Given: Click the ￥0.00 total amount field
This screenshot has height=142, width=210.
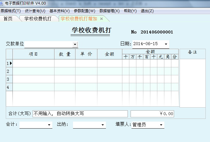Looking at the screenshot, I should tap(152, 114).
